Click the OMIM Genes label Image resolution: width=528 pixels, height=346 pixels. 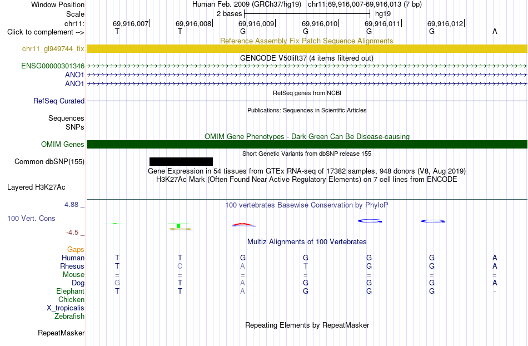(62, 144)
